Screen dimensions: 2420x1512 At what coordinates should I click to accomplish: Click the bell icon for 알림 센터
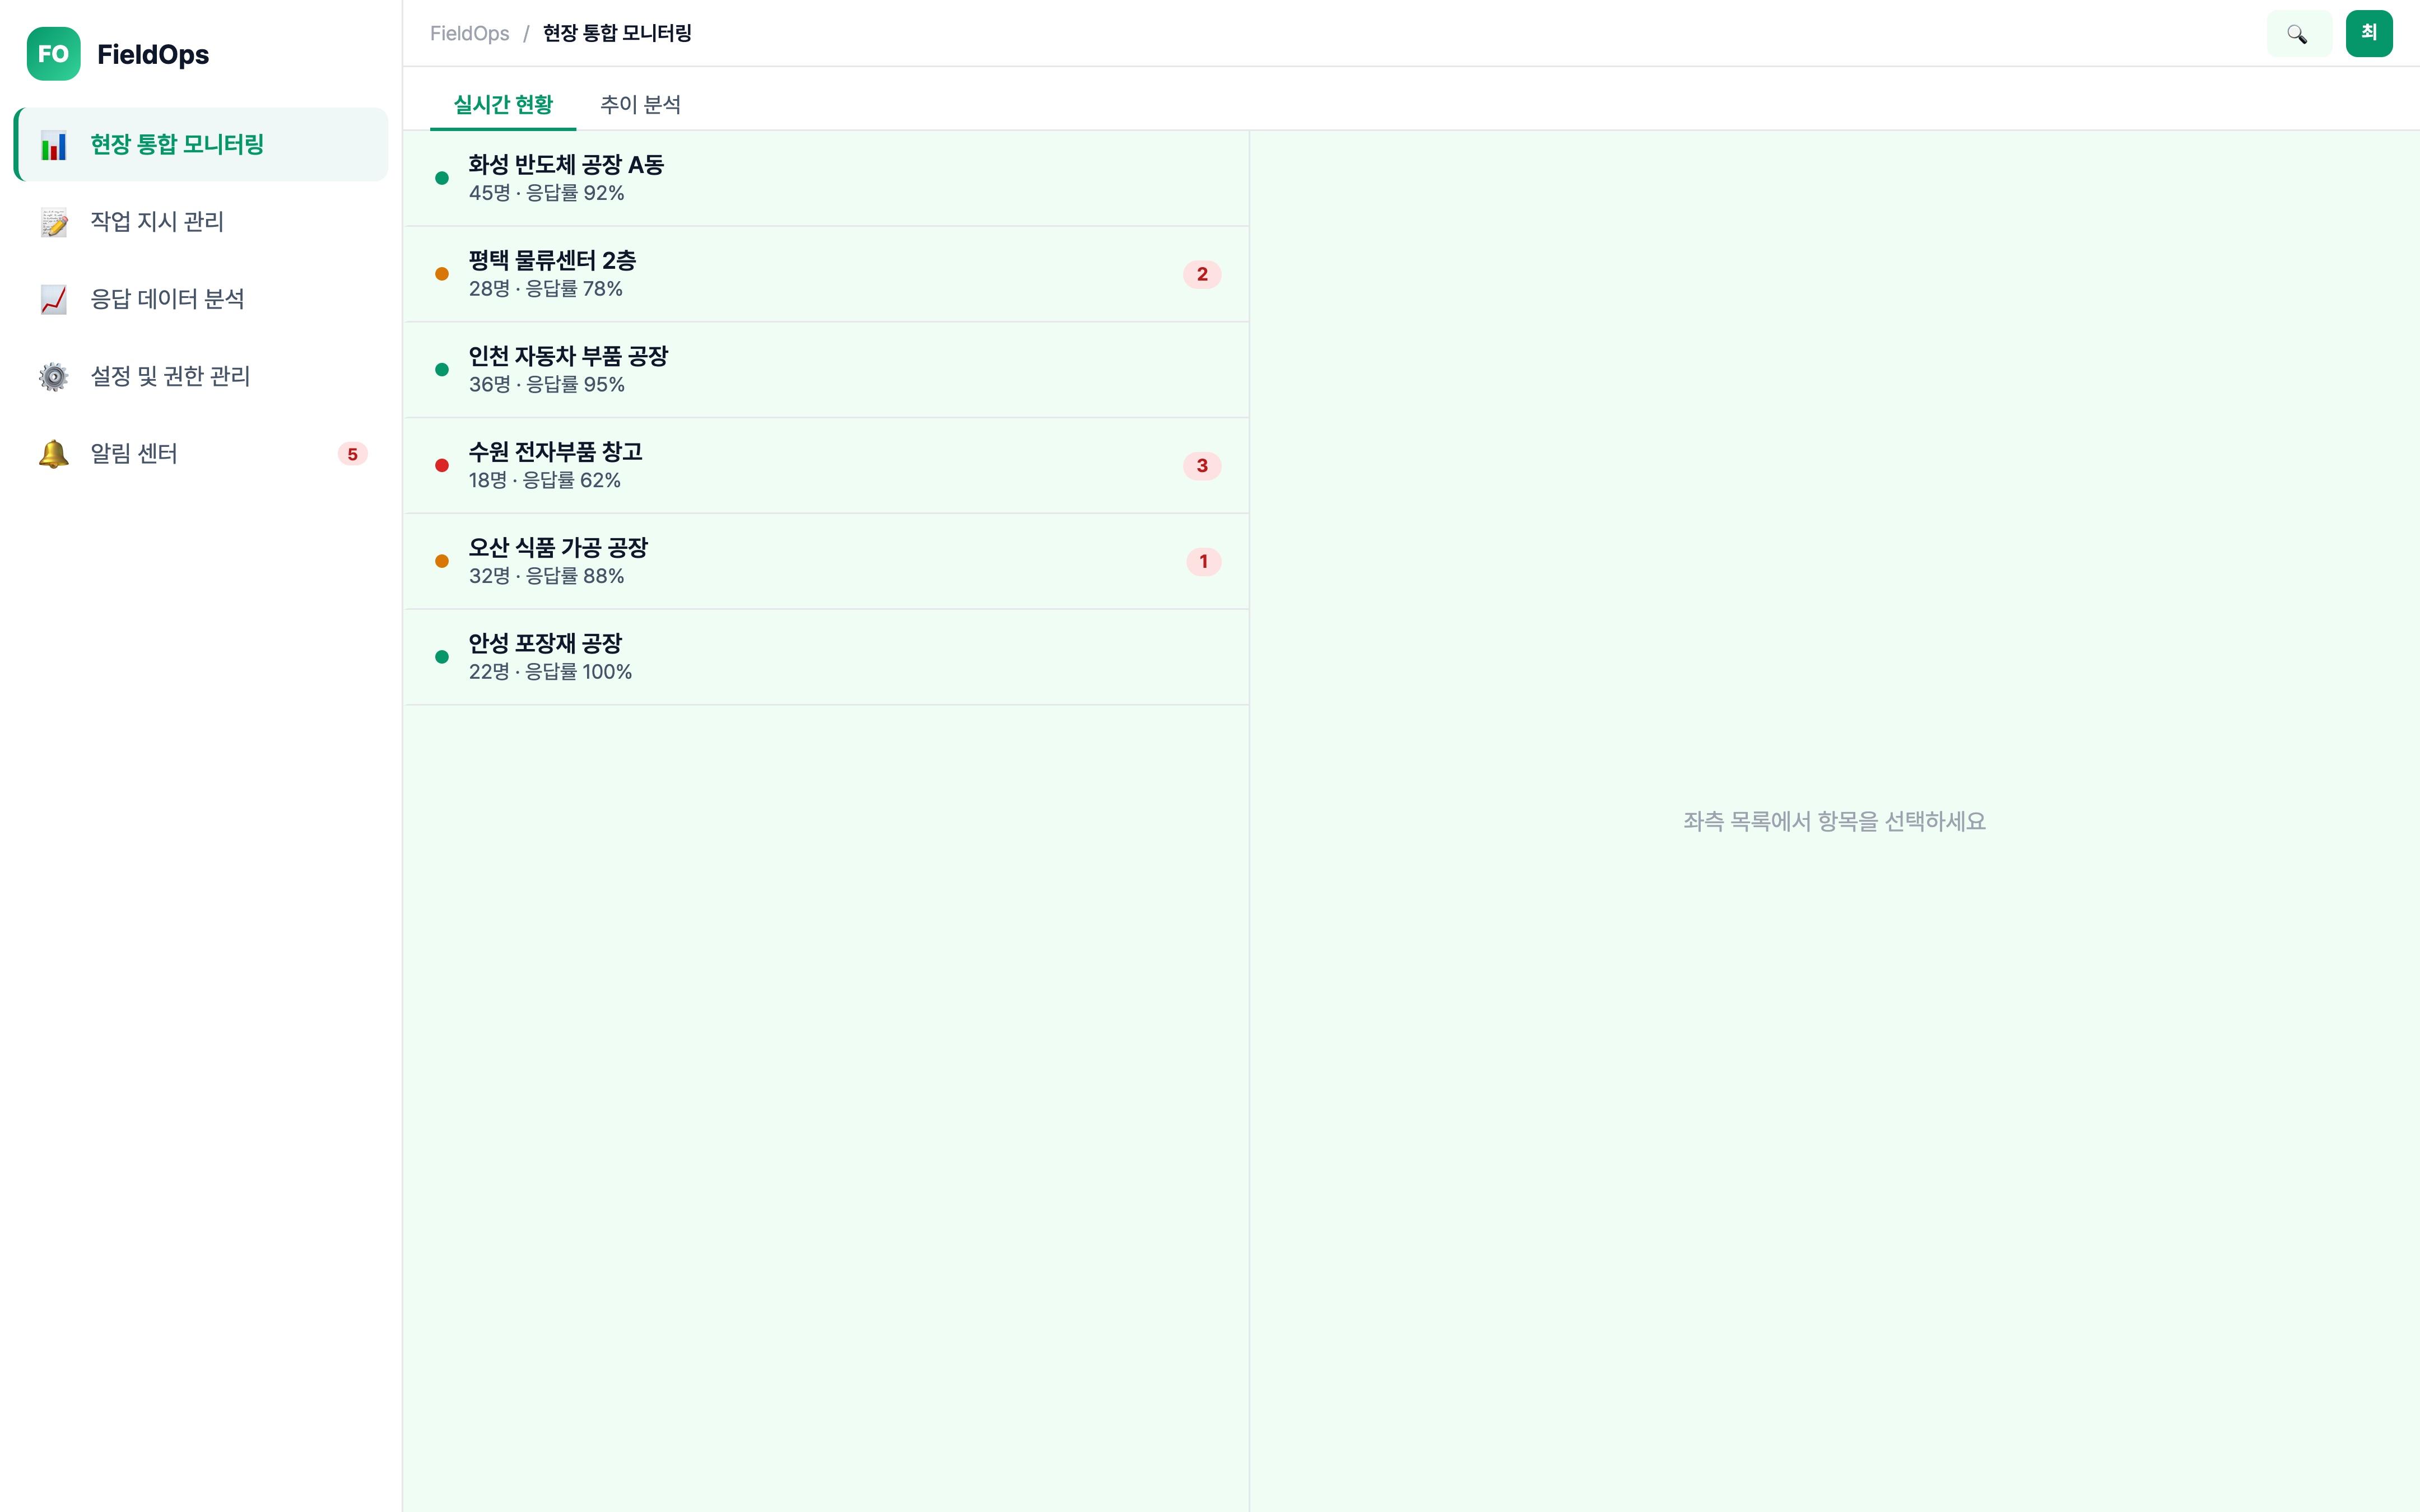tap(53, 454)
